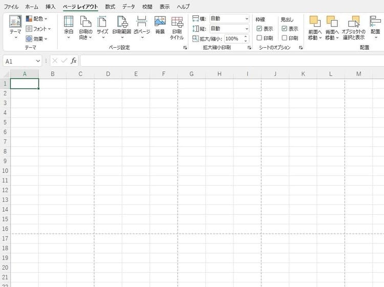Image resolution: width=384 pixels, height=287 pixels.
Task: Switch to the ヘルプ tab
Action: [183, 7]
